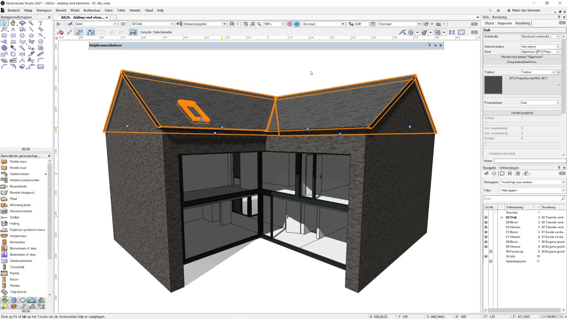The height and width of the screenshot is (319, 567).
Task: Open the Bestand menu
Action: [x=13, y=10]
